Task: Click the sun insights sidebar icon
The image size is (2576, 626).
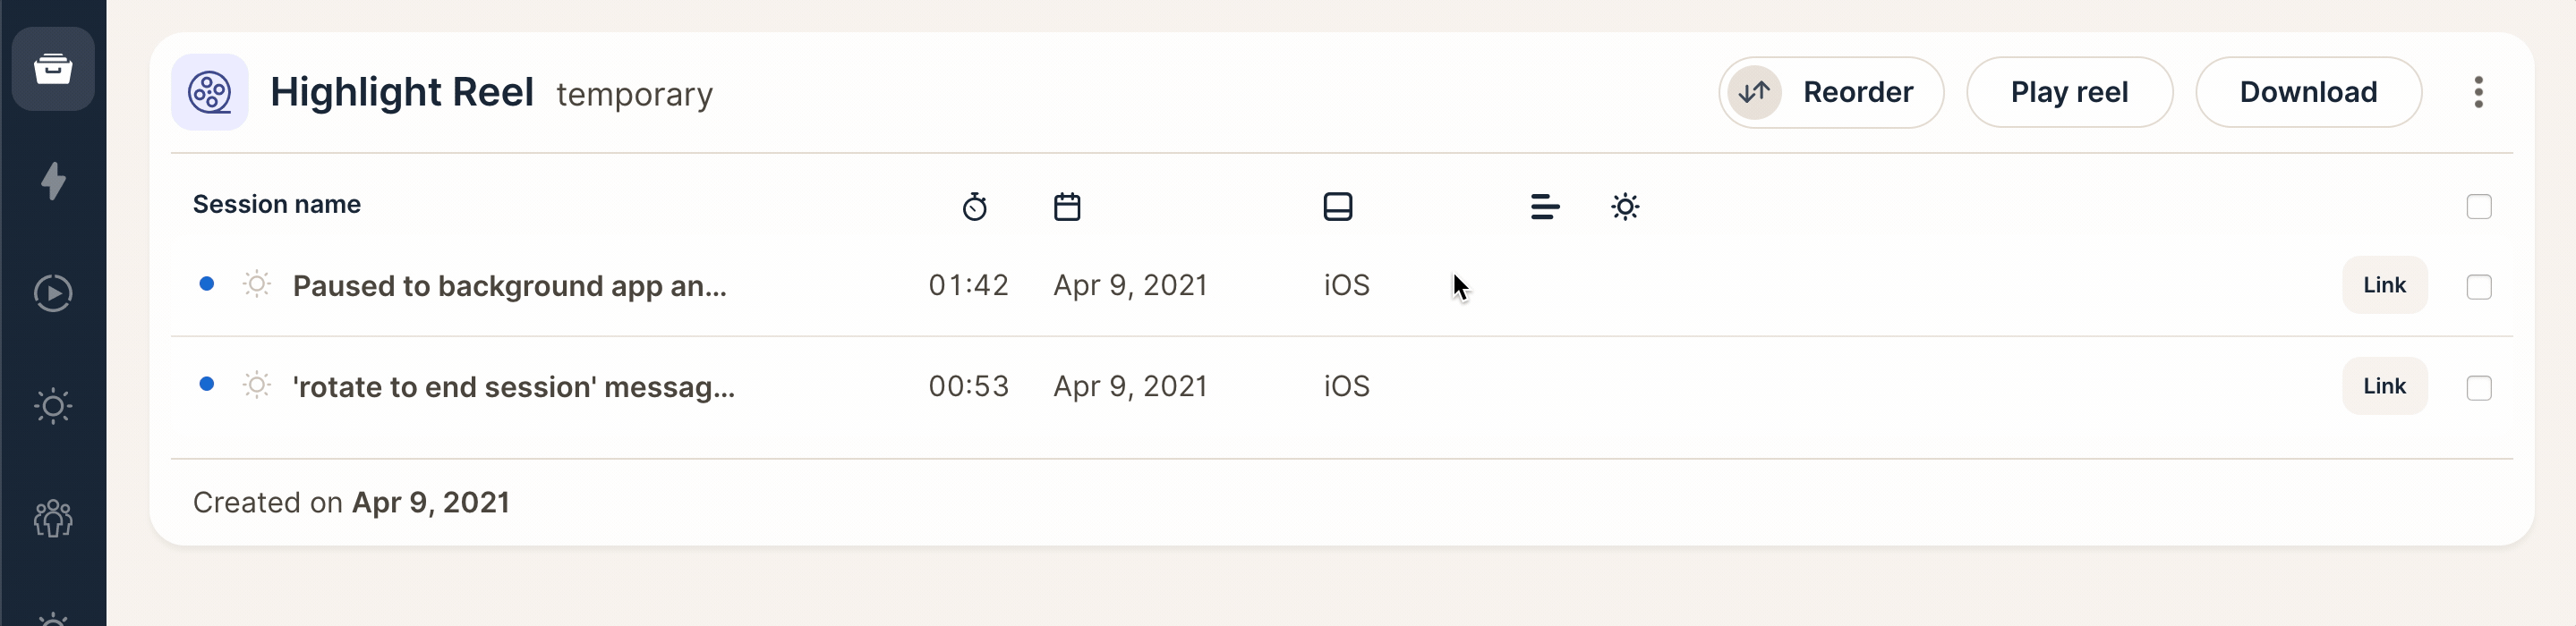Action: 53,406
